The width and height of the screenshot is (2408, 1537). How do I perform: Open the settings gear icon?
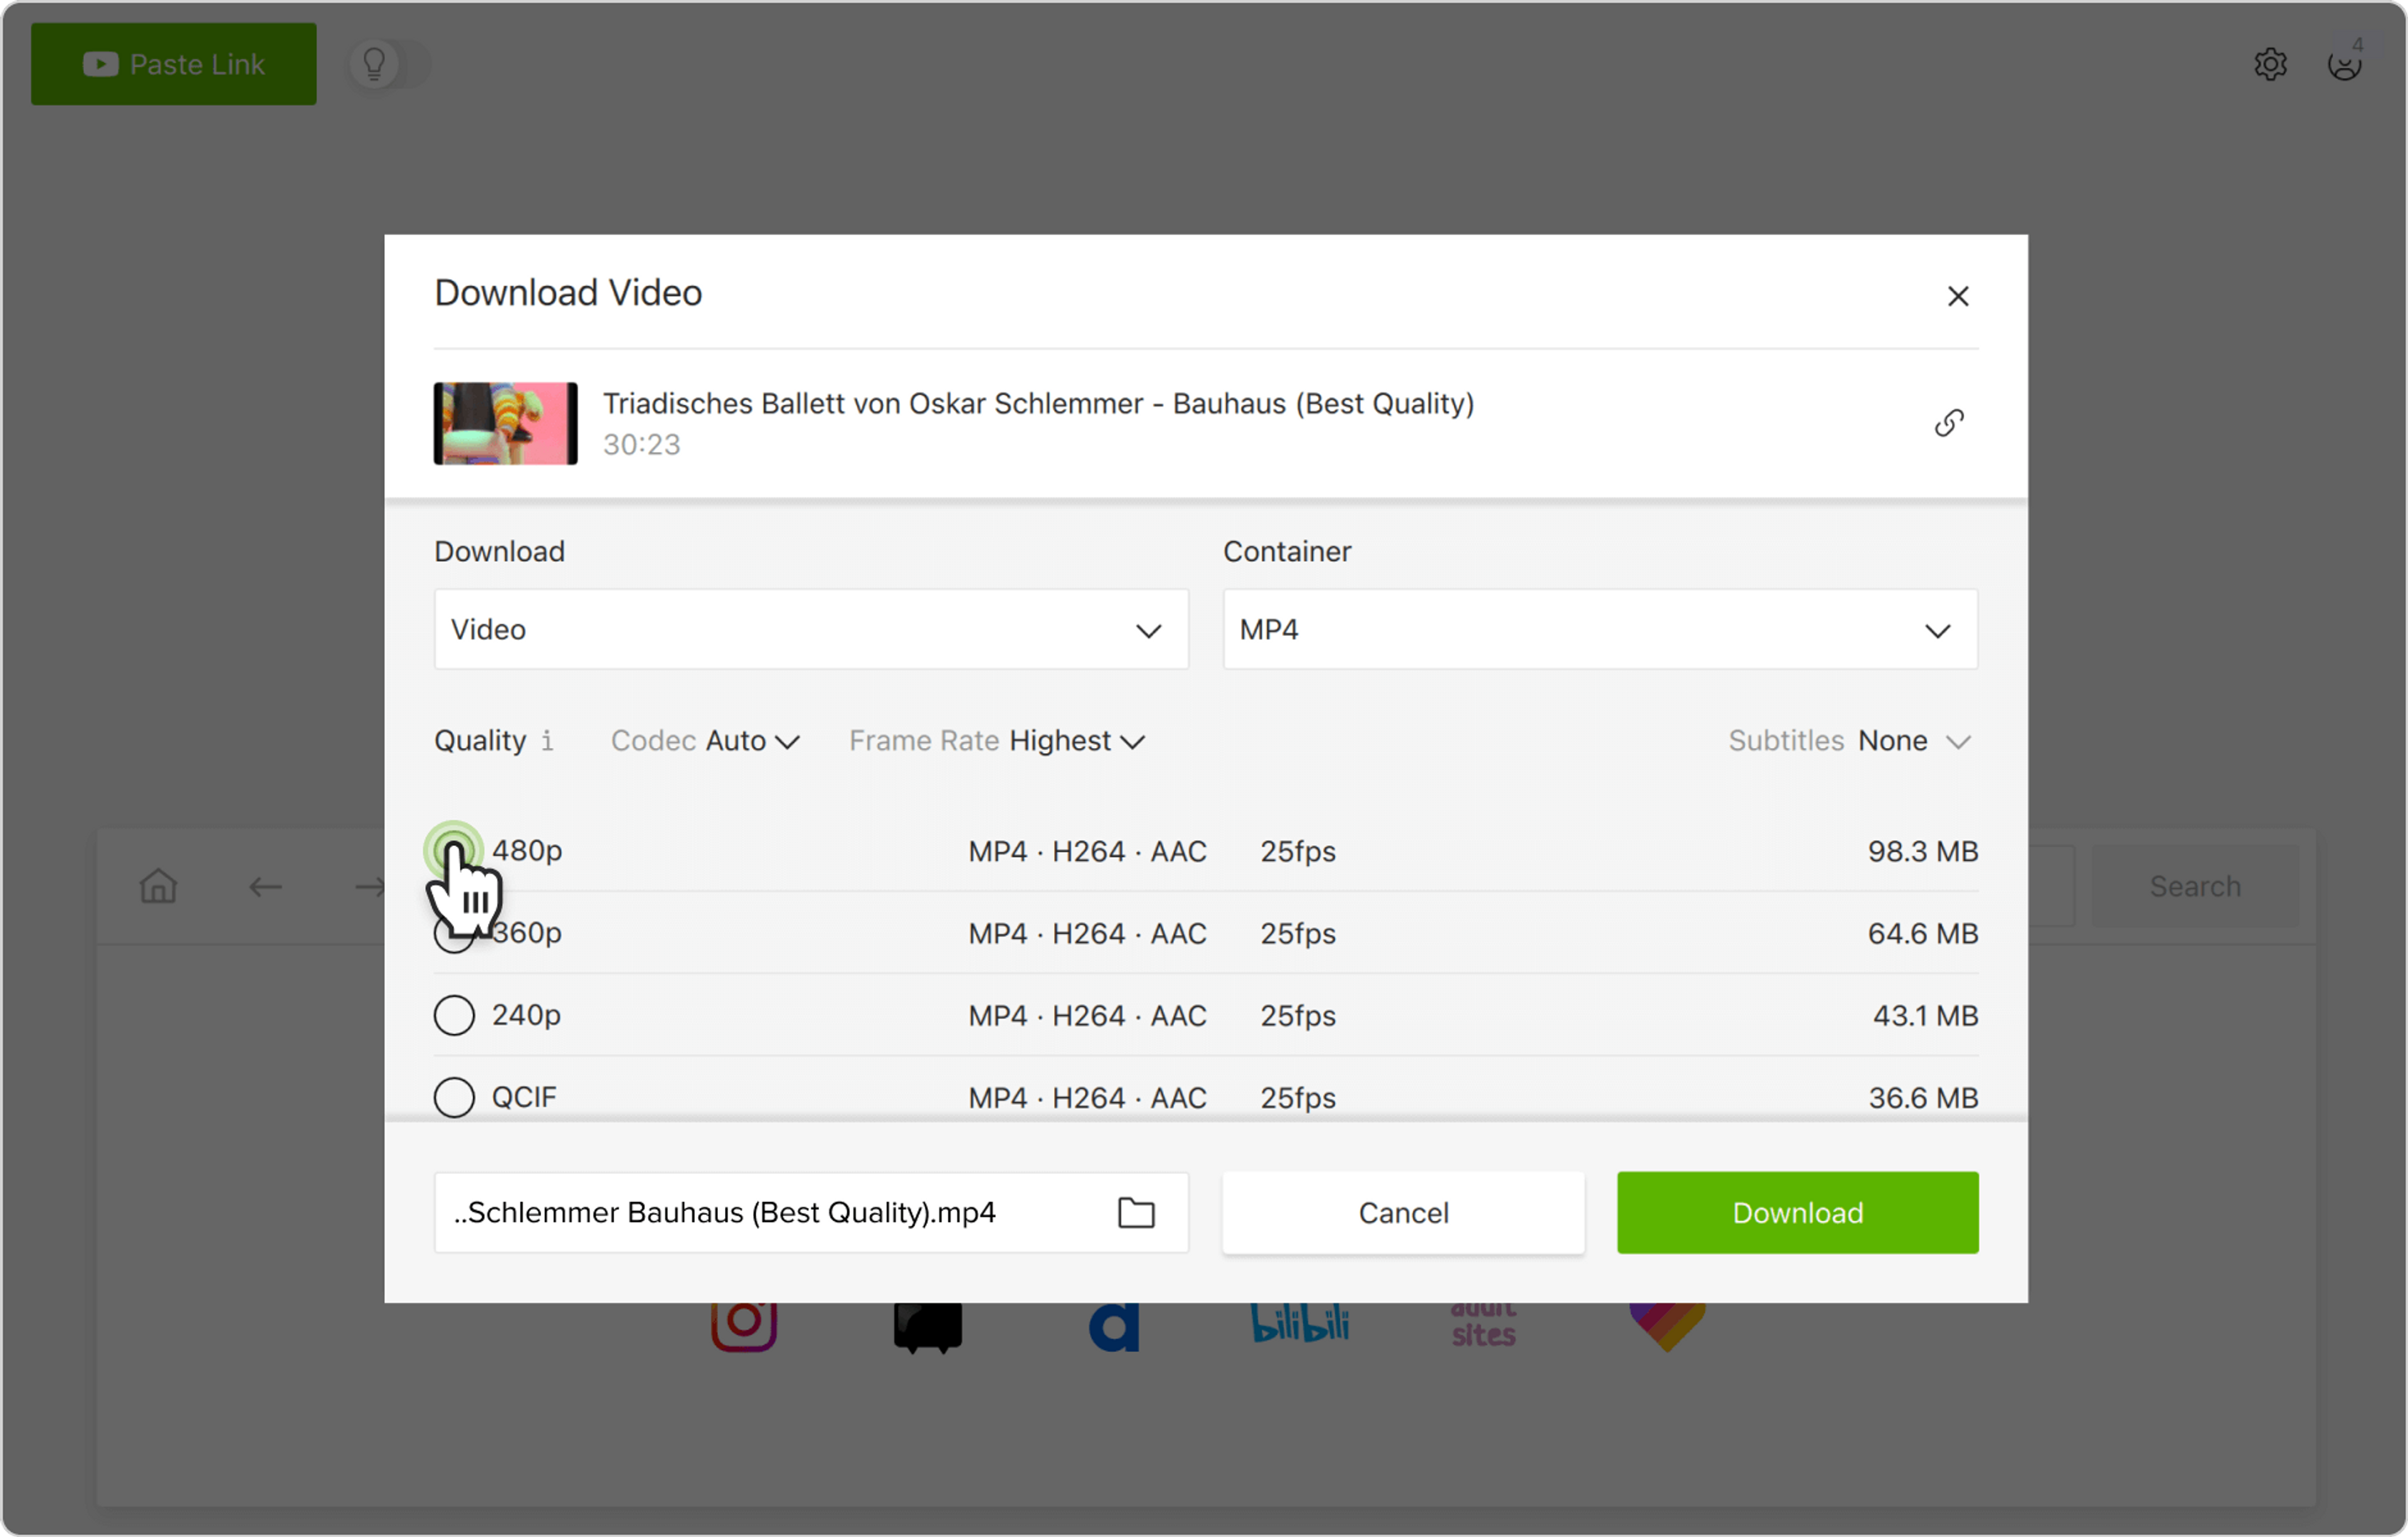click(x=2270, y=65)
